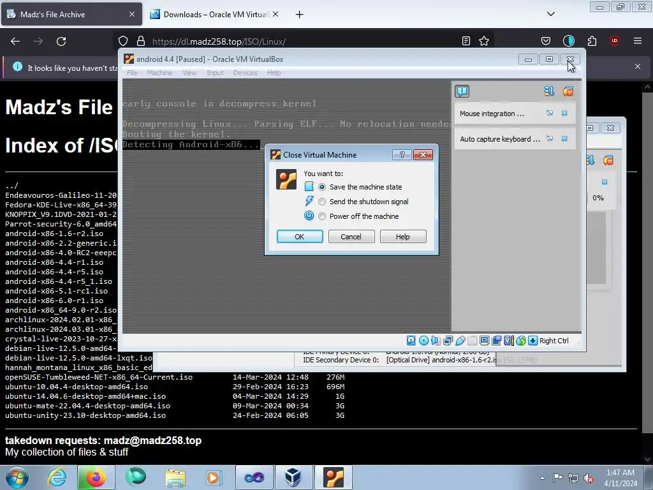Toggle reader view icon
This screenshot has width=653, height=490.
tap(466, 41)
